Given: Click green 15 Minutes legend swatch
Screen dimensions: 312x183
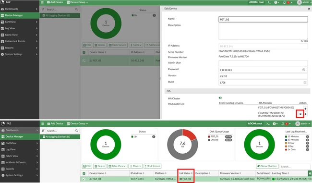Looking at the screenshot, I should click(x=286, y=136).
